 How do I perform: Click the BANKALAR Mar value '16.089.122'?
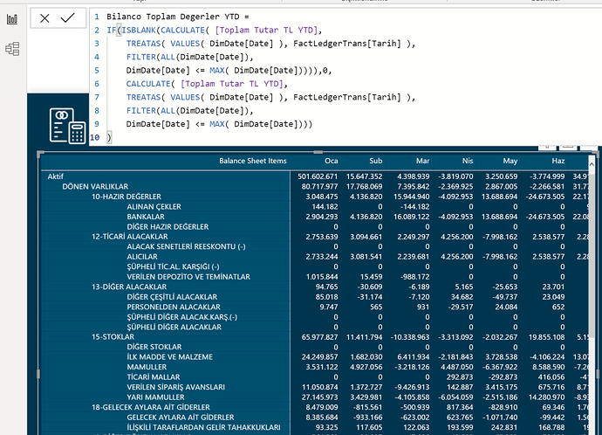click(x=412, y=217)
